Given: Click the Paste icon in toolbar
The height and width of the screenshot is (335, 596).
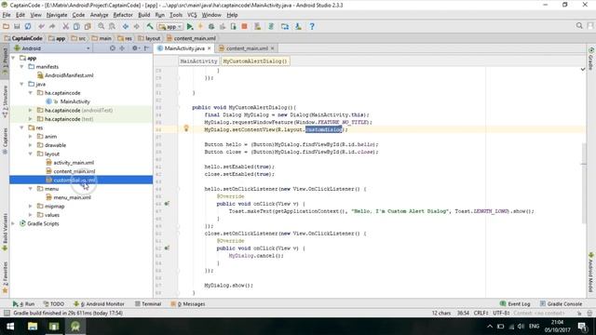Looking at the screenshot, I should click(88, 27).
